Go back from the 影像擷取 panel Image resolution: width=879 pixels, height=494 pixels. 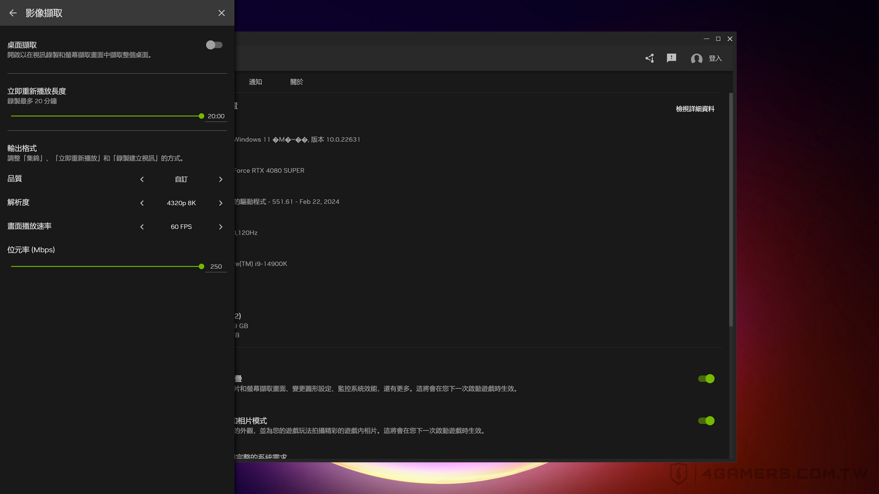13,13
